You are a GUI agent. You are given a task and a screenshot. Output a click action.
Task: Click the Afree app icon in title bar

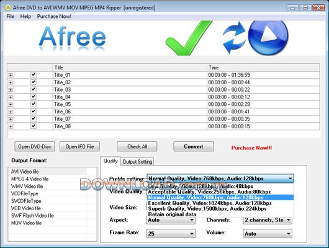click(x=8, y=7)
